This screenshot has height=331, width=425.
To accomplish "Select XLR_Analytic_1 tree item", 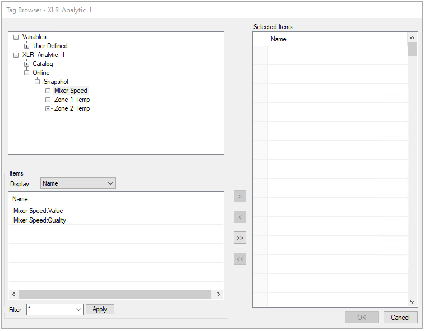I will coord(43,55).
